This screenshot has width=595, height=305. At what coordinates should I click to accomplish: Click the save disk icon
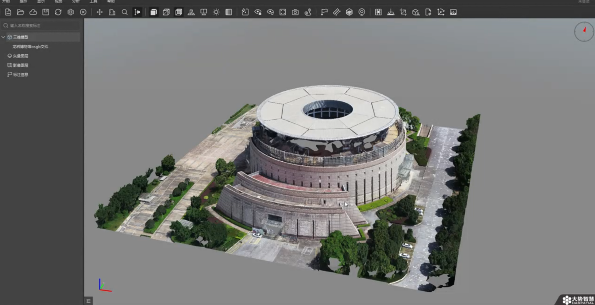tap(45, 12)
